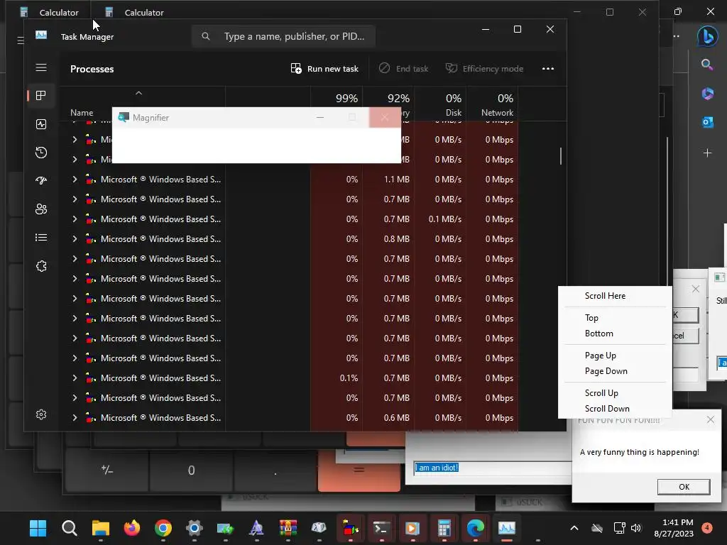
Task: Click the Calculator decimal point key
Action: 275,470
